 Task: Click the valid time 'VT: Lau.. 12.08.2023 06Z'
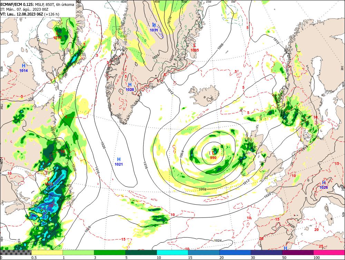(22, 14)
